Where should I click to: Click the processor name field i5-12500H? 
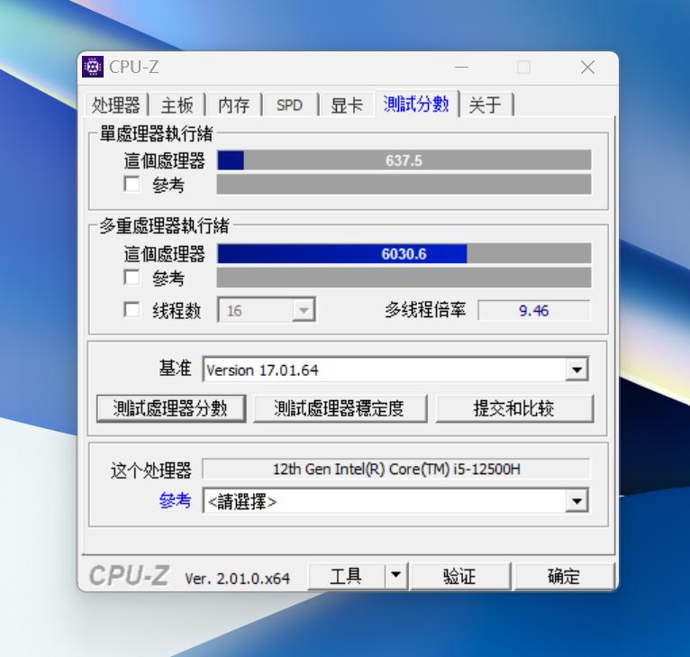(396, 469)
